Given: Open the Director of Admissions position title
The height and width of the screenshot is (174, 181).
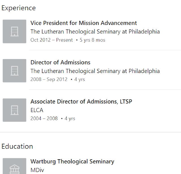Looking at the screenshot, I should click(x=60, y=63).
